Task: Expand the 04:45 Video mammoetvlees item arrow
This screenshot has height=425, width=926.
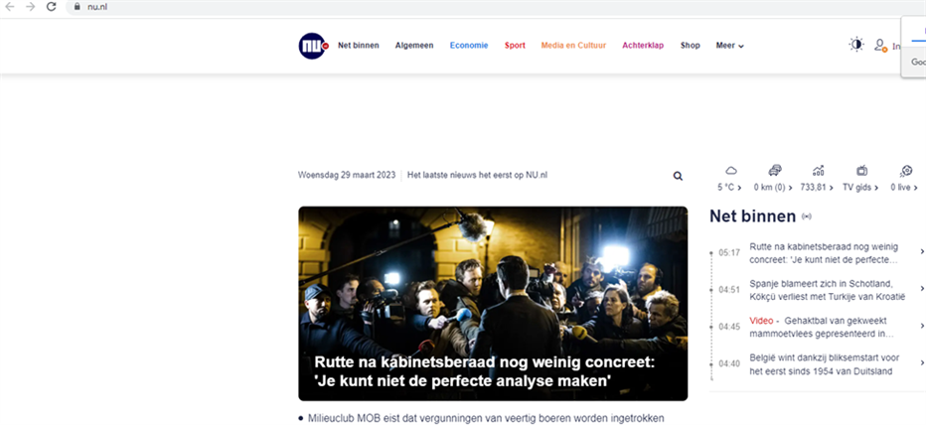Action: click(922, 326)
